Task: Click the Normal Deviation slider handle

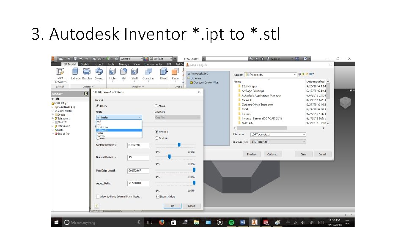Action: pyautogui.click(x=169, y=157)
